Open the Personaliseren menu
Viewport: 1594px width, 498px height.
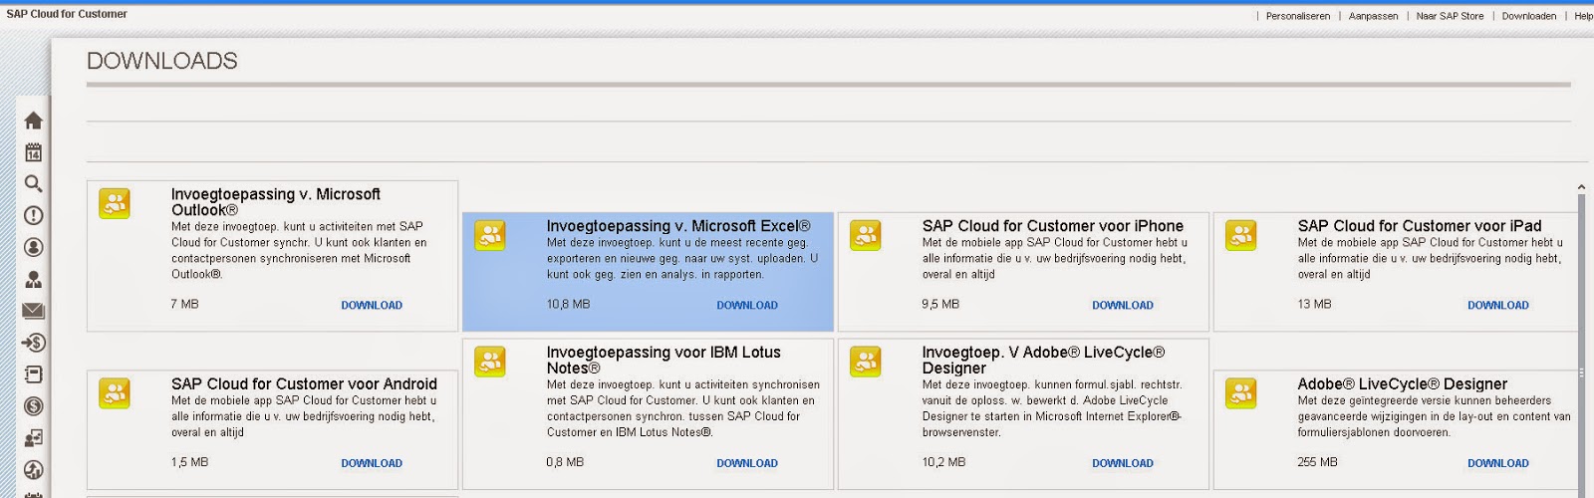click(x=1297, y=16)
